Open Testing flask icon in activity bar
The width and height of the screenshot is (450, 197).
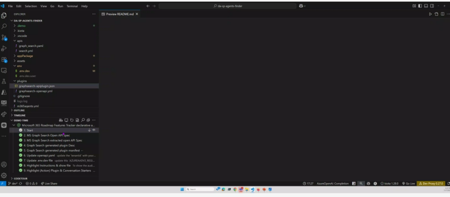click(4, 81)
